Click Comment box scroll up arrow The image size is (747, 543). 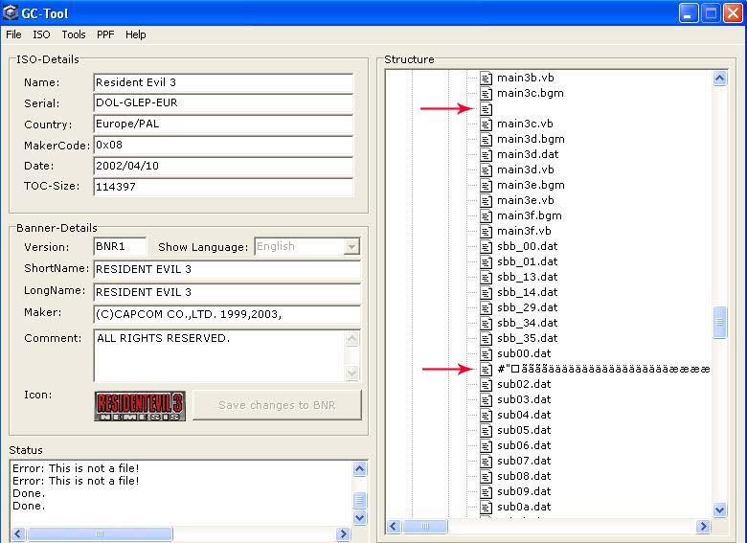coord(352,339)
